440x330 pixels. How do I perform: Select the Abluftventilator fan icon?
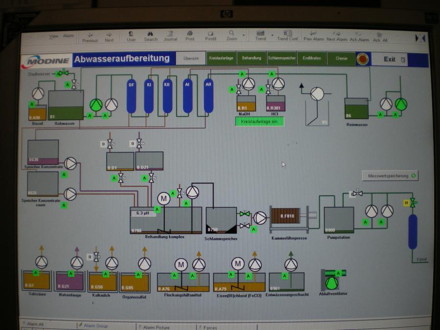tap(332, 279)
